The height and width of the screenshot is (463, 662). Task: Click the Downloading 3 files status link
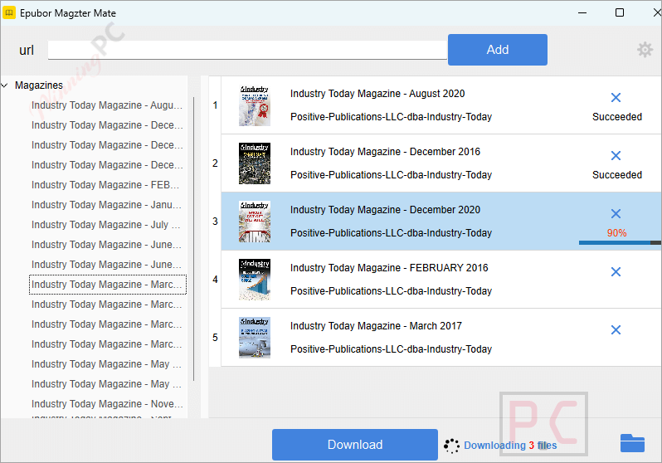510,446
